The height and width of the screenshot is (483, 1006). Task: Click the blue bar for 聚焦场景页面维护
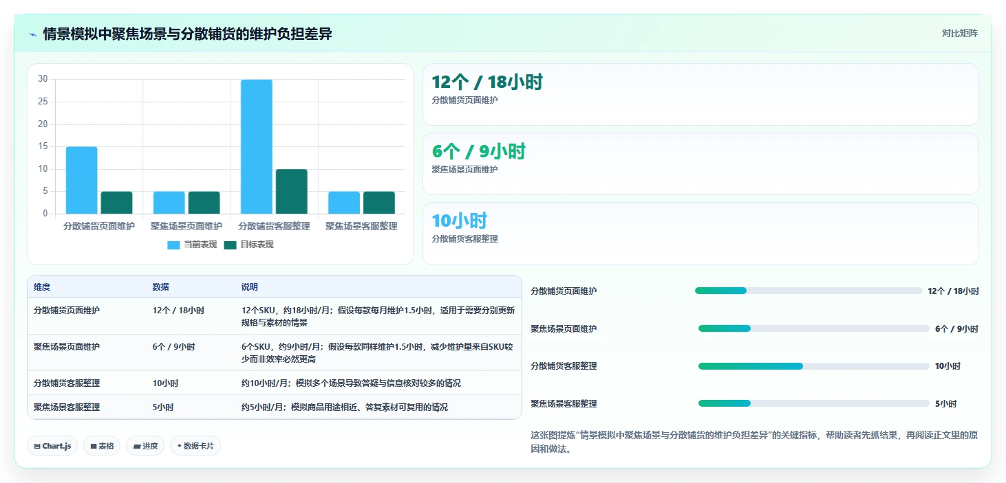(x=169, y=203)
